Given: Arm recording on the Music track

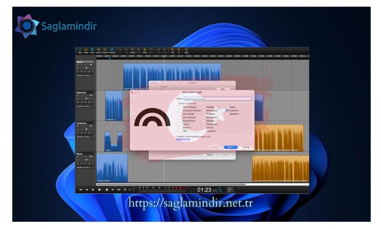Looking at the screenshot, I should [78, 164].
